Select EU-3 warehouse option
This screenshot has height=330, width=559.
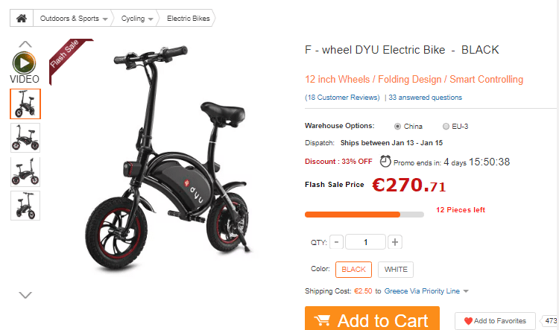[446, 126]
